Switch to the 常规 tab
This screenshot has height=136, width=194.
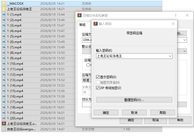82,25
